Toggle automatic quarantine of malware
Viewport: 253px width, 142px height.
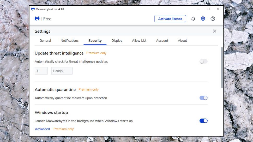tap(203, 98)
